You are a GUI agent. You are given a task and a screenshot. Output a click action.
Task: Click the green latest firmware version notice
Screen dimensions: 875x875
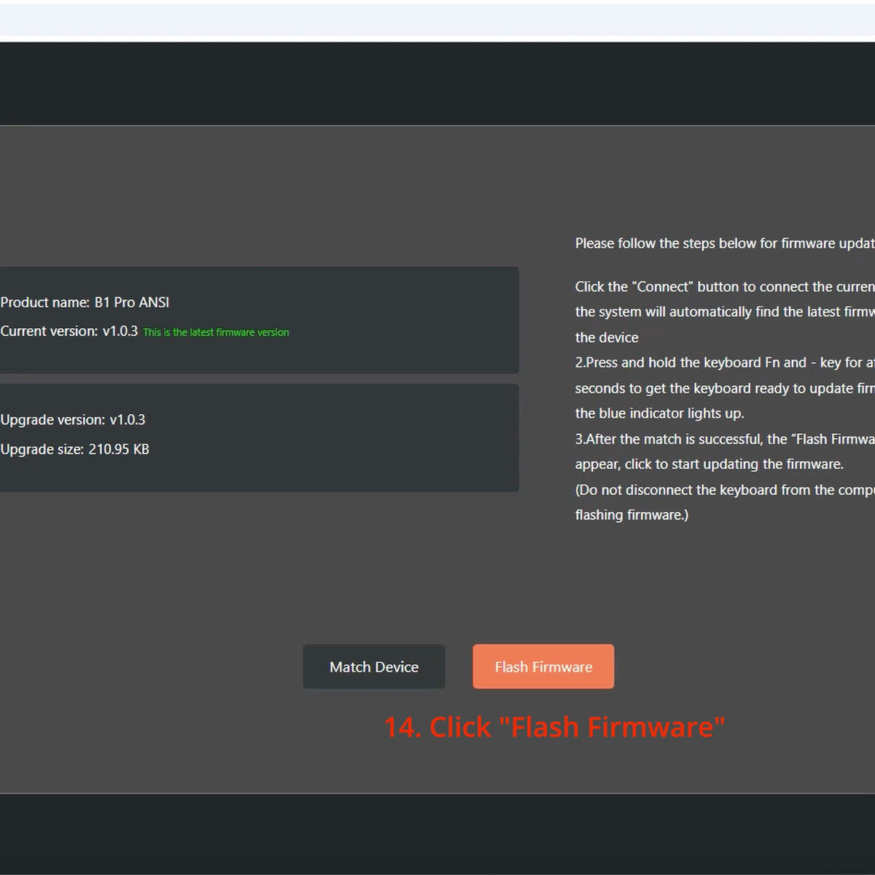(x=216, y=332)
